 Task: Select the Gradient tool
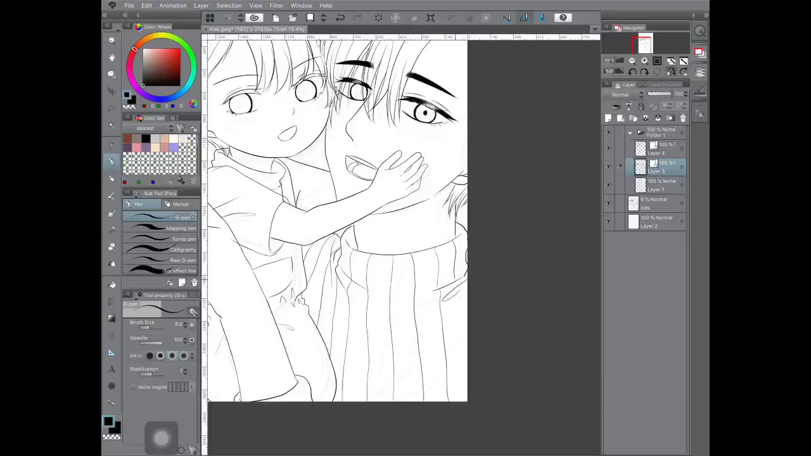(x=112, y=319)
